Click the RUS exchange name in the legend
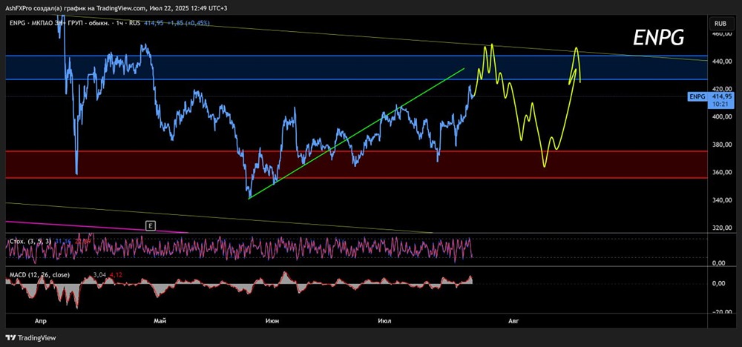Screen dimensions: 742x347 (x=135, y=23)
